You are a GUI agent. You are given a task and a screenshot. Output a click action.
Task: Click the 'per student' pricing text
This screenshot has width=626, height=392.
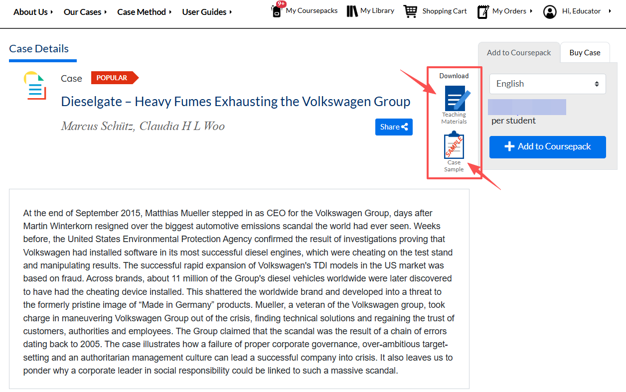(x=513, y=121)
